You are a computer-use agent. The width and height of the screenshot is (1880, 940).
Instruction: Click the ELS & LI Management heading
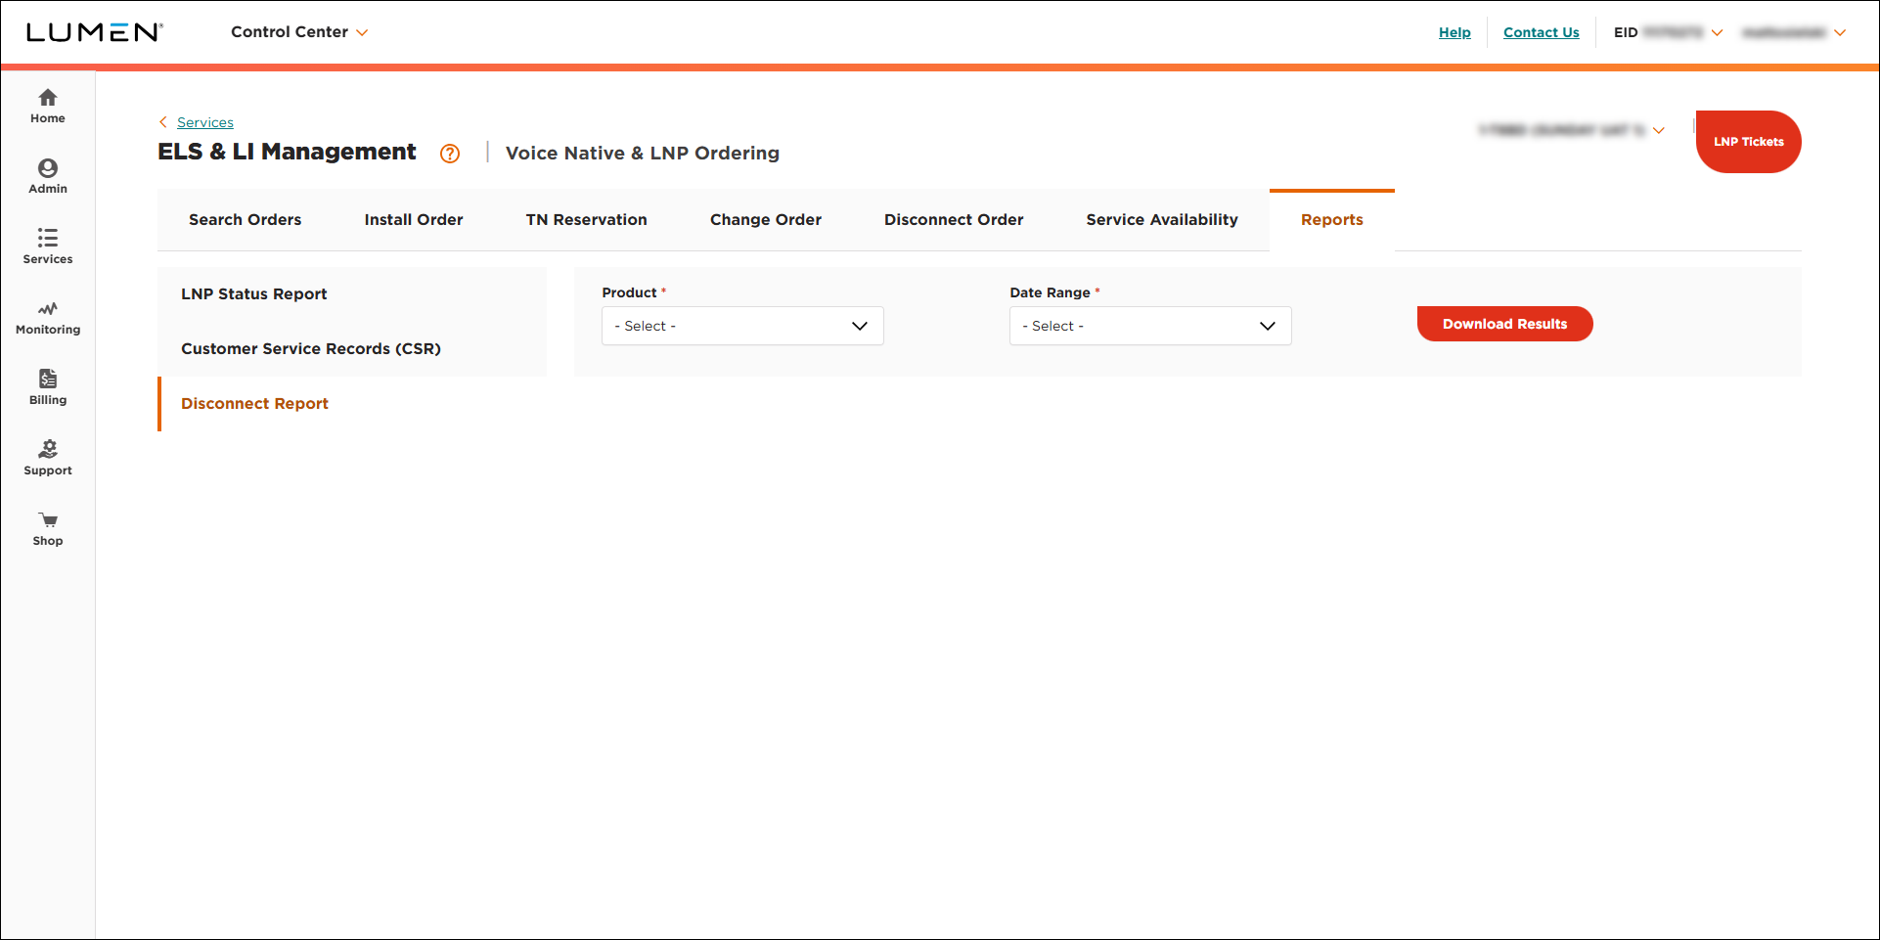pos(287,152)
